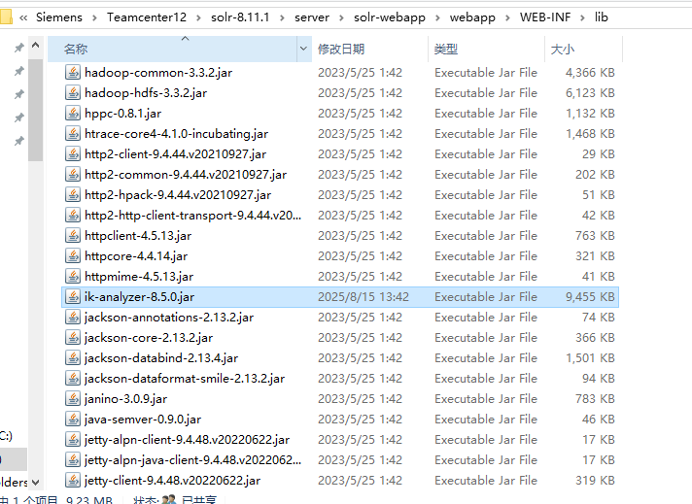Click the 319 KB size cell
Screen dimensions: 692x504
pos(595,480)
